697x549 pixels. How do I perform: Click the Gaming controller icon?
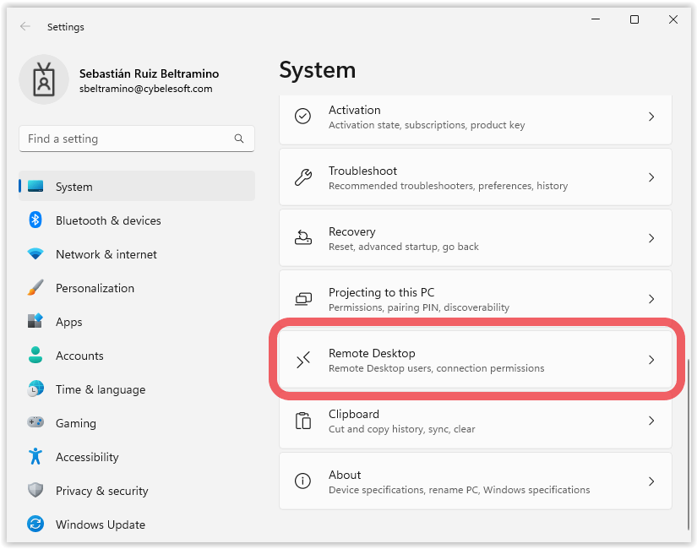coord(35,423)
